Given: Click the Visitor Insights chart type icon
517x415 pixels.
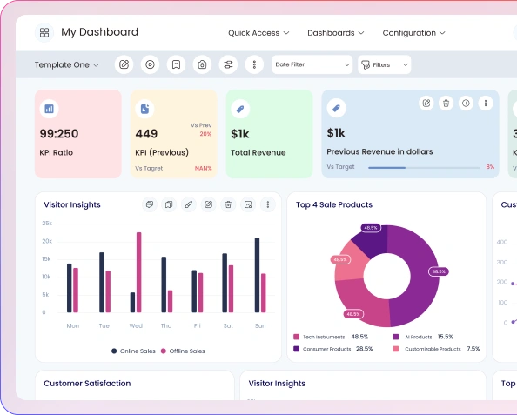Looking at the screenshot, I should 248,204.
